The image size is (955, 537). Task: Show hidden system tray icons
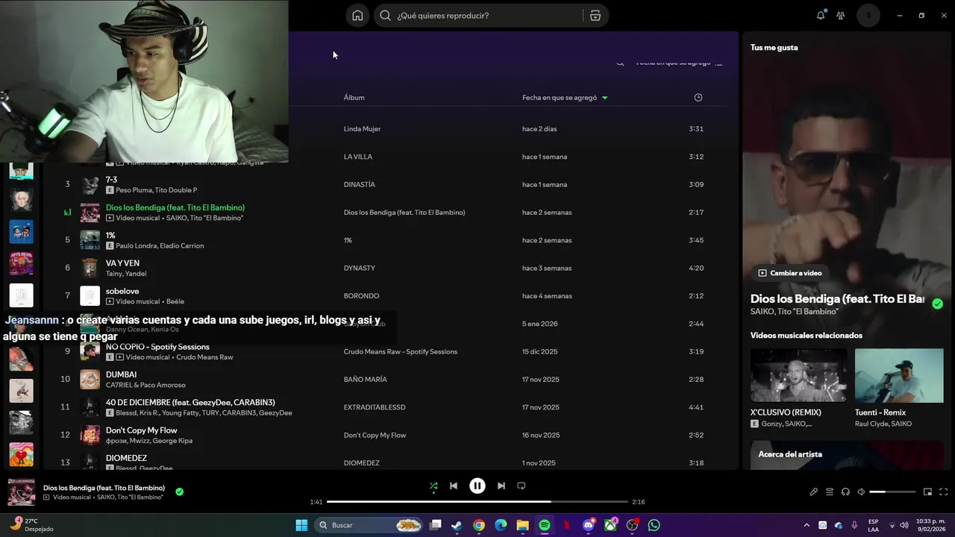807,525
